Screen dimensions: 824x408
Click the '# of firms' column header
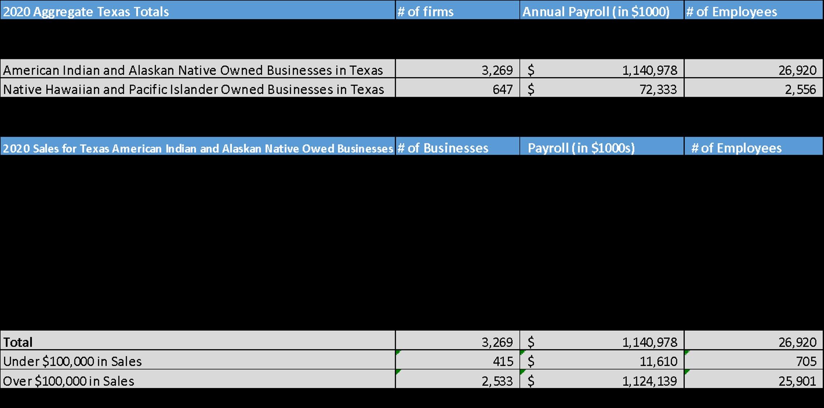pyautogui.click(x=457, y=10)
